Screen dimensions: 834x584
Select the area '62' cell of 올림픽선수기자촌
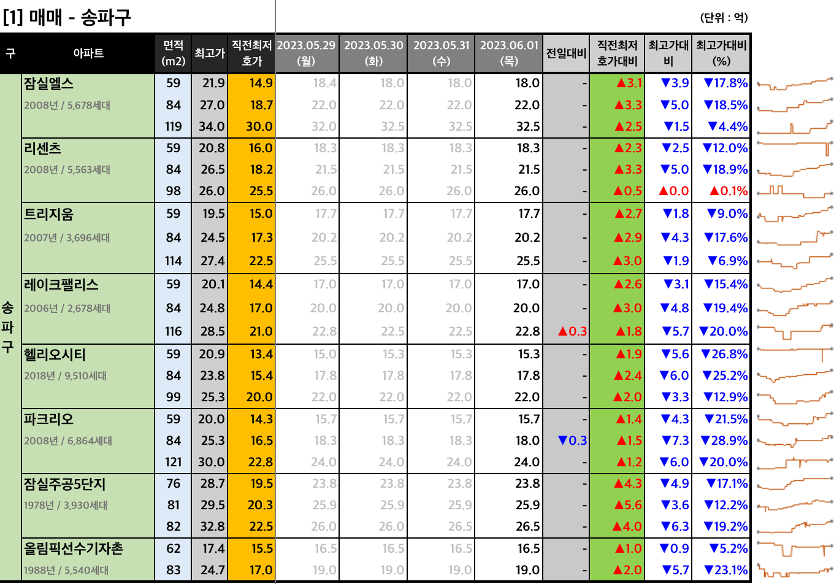coord(173,549)
